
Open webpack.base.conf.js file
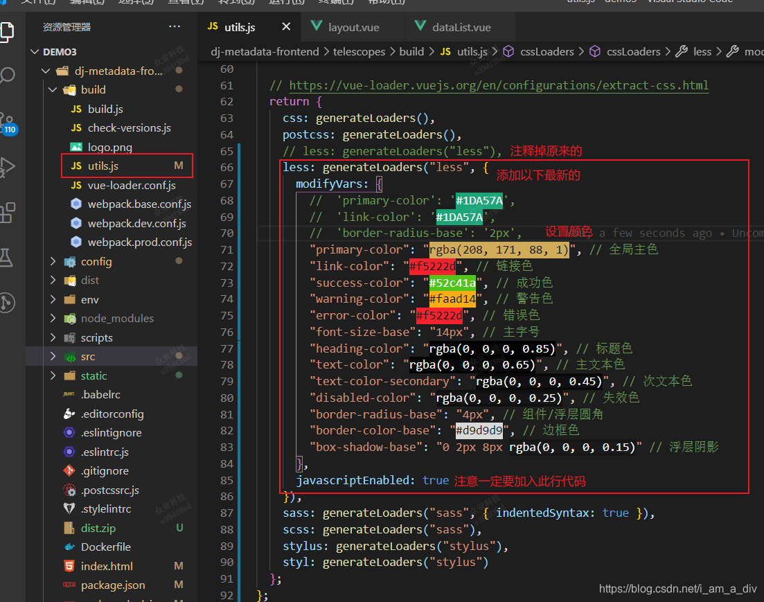tap(139, 204)
